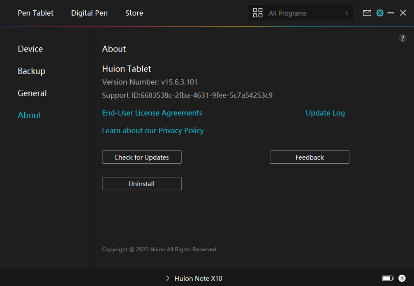The image size is (414, 286).
Task: Open the help question mark icon
Action: click(x=403, y=39)
